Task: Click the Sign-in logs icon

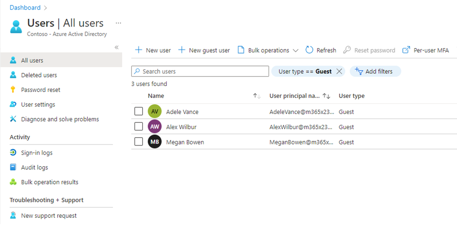Action: 13,152
